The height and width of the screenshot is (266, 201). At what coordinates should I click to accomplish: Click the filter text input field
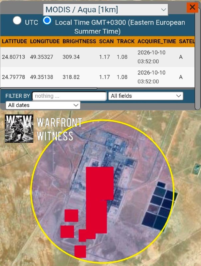69,96
